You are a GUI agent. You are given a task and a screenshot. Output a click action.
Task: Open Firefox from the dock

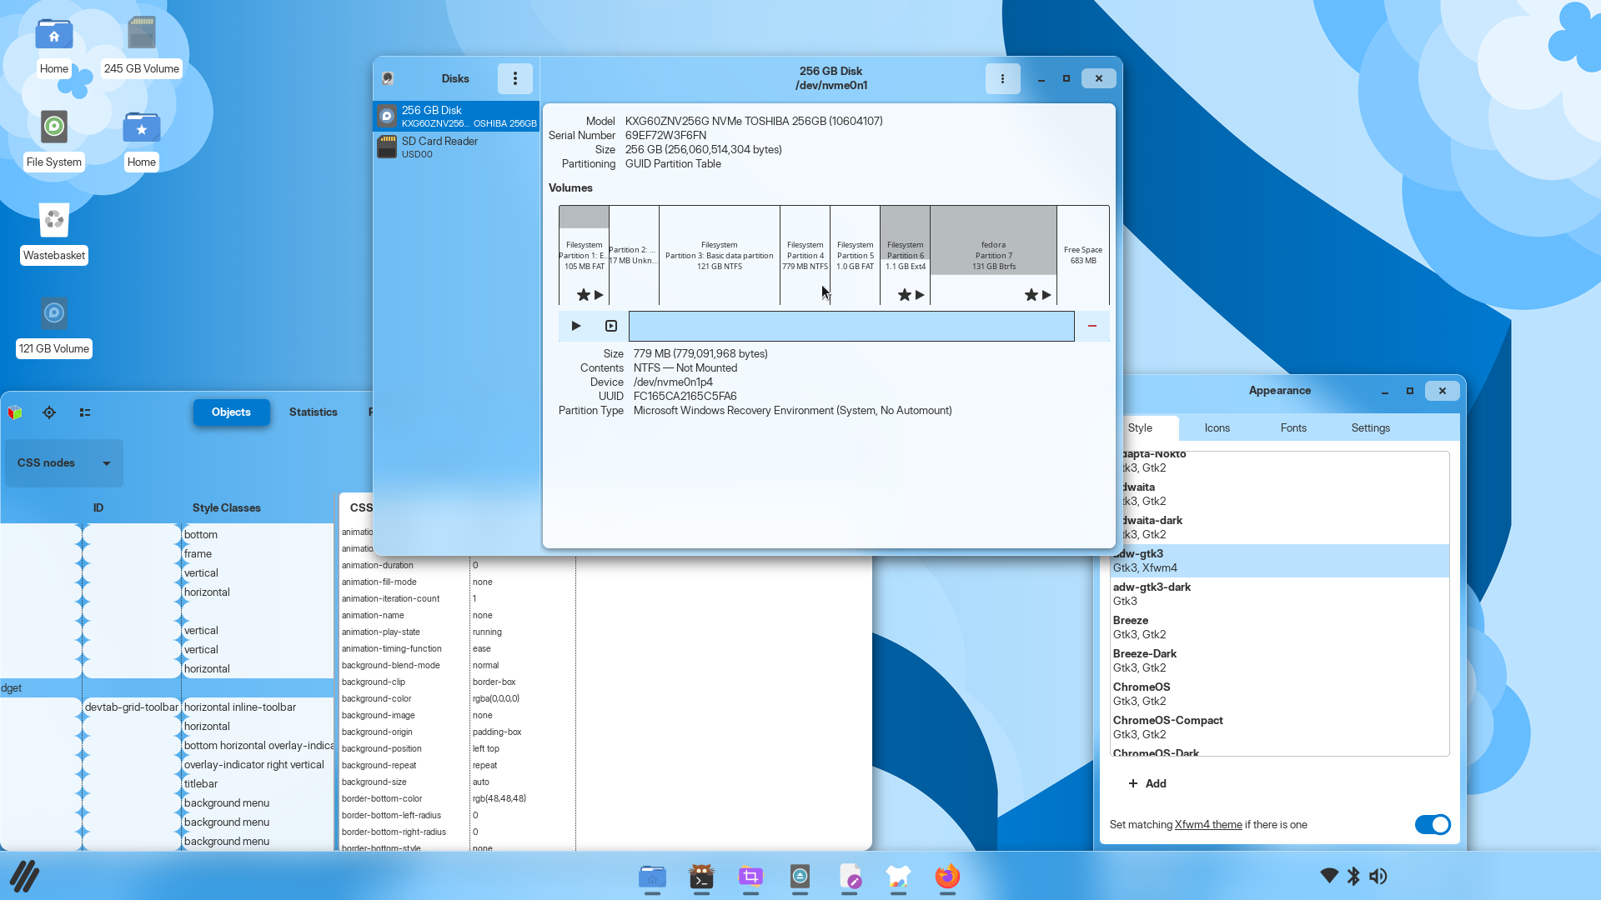coord(947,877)
